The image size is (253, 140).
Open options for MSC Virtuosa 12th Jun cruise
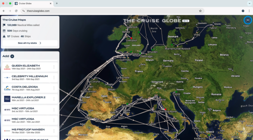click(x=54, y=120)
